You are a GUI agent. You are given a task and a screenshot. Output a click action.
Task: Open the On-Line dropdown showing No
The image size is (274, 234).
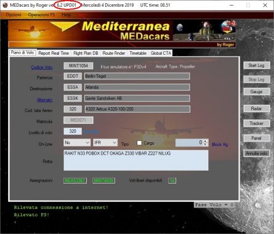[x=77, y=143]
